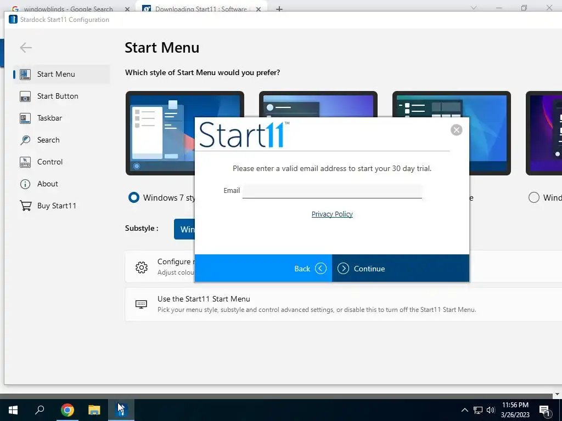Show hidden system tray icons
Viewport: 562px width, 421px height.
click(x=464, y=410)
